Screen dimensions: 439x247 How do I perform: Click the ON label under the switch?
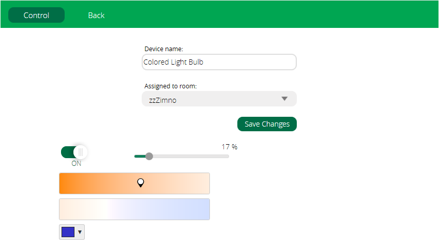76,164
